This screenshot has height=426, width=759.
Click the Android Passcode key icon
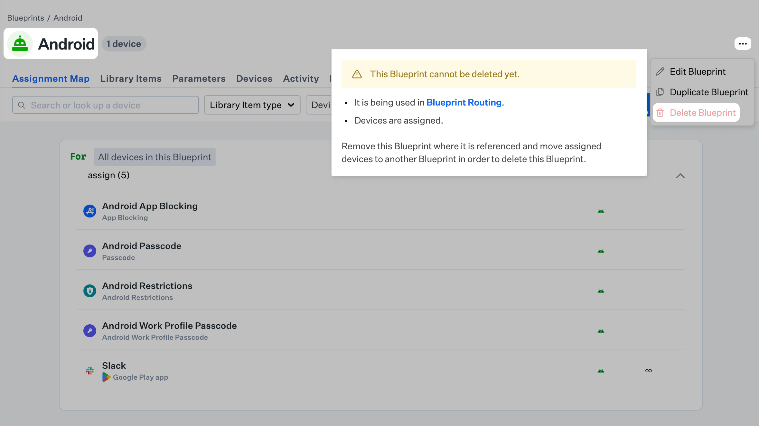pyautogui.click(x=90, y=251)
